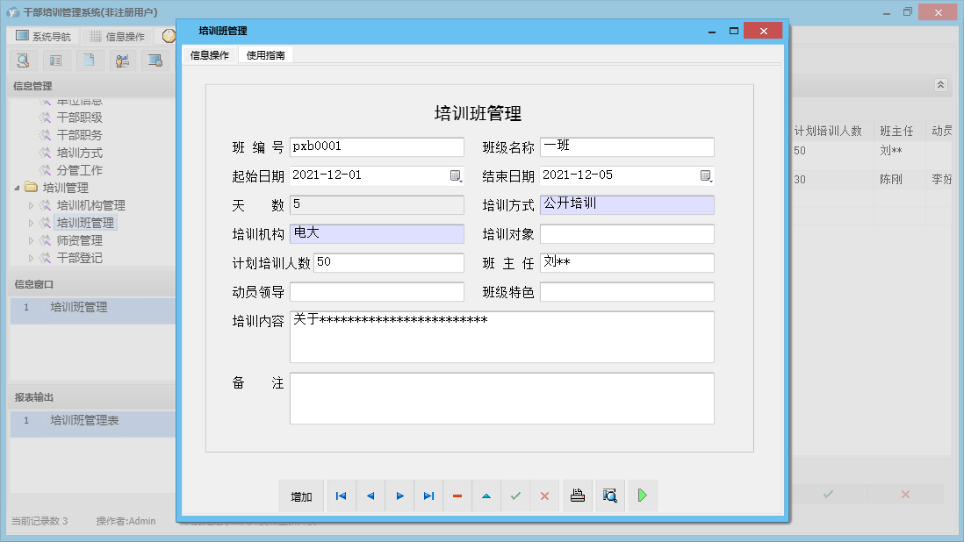Collapse the details panel with the chevron
Image resolution: width=964 pixels, height=542 pixels.
pos(940,85)
